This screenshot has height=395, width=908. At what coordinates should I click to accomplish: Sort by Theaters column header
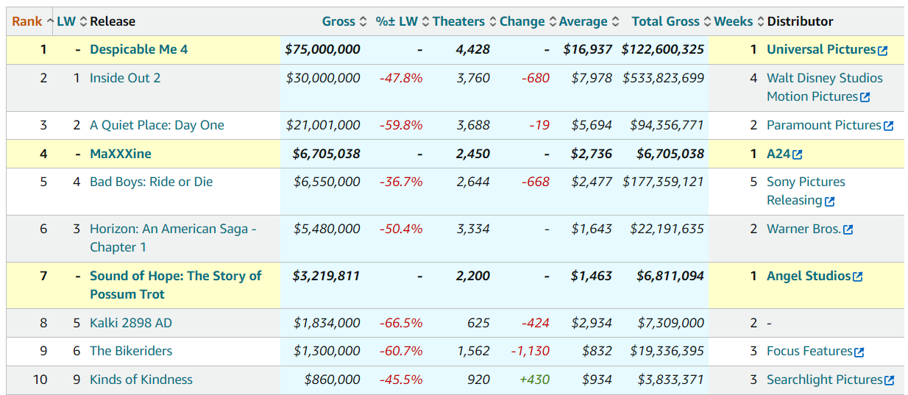[458, 21]
